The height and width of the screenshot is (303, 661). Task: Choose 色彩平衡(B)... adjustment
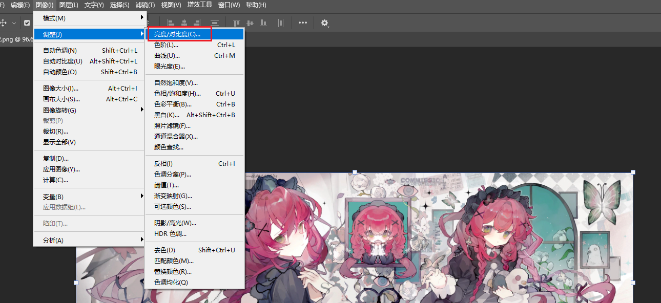point(195,104)
